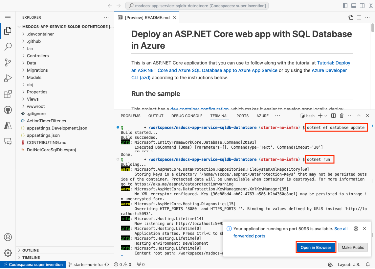This screenshot has height=269, width=375.
Task: Toggle the secondary sidebar visibility
Action: click(361, 6)
